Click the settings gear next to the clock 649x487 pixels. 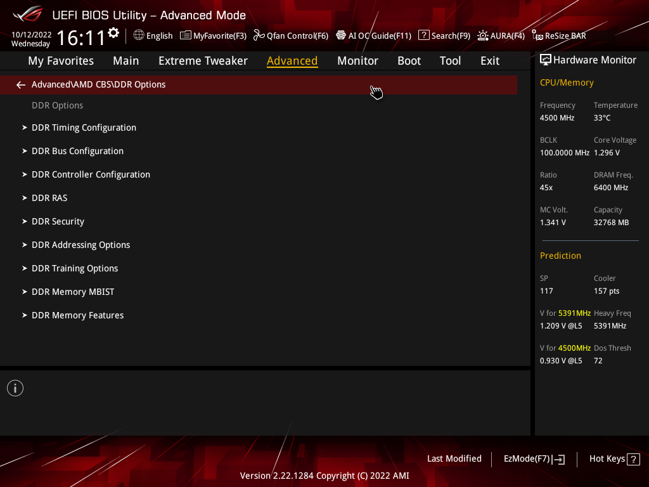click(x=113, y=33)
